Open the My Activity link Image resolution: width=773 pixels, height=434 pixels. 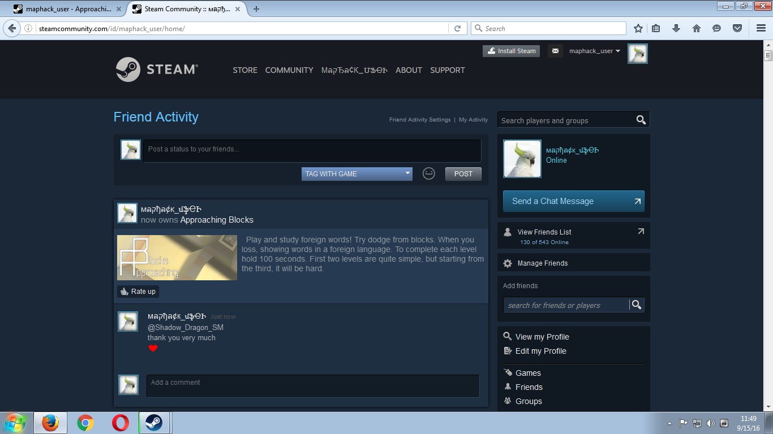[473, 120]
